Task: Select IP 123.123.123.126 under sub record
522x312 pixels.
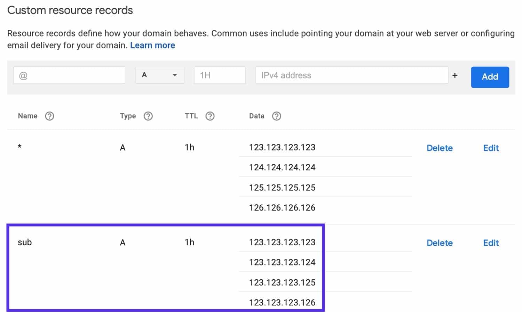Action: (x=282, y=302)
